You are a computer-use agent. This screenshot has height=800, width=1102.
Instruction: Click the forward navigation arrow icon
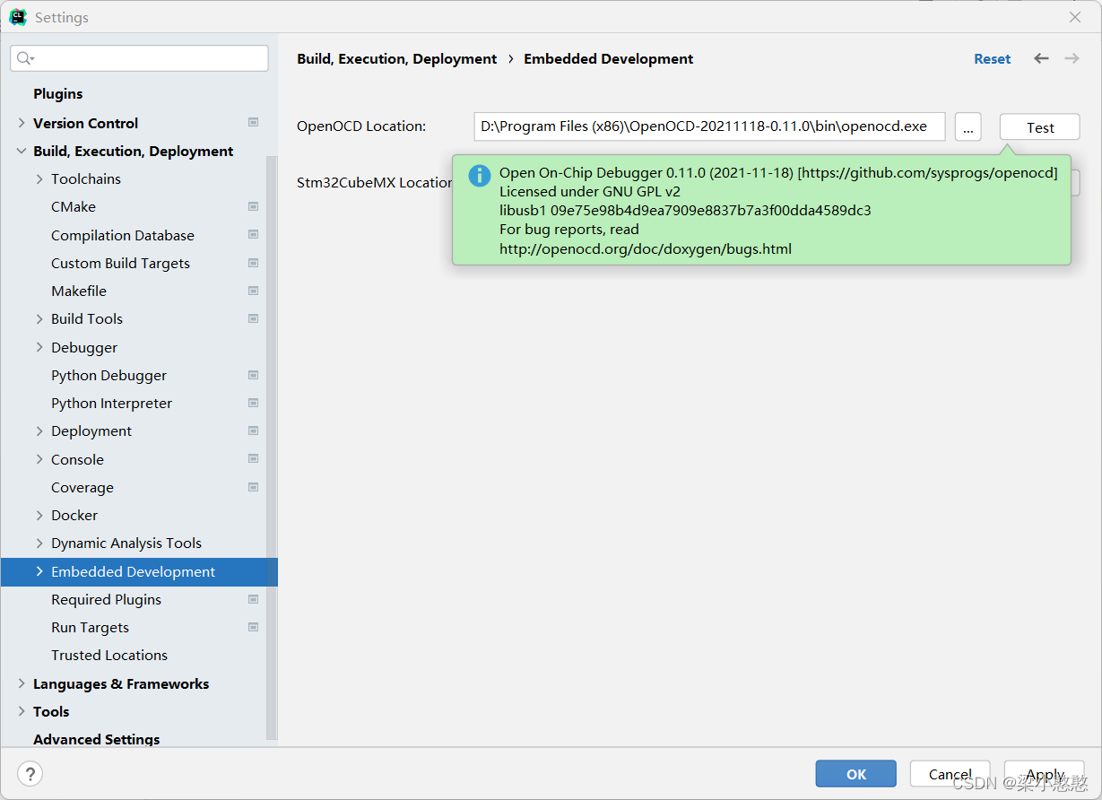pos(1072,58)
